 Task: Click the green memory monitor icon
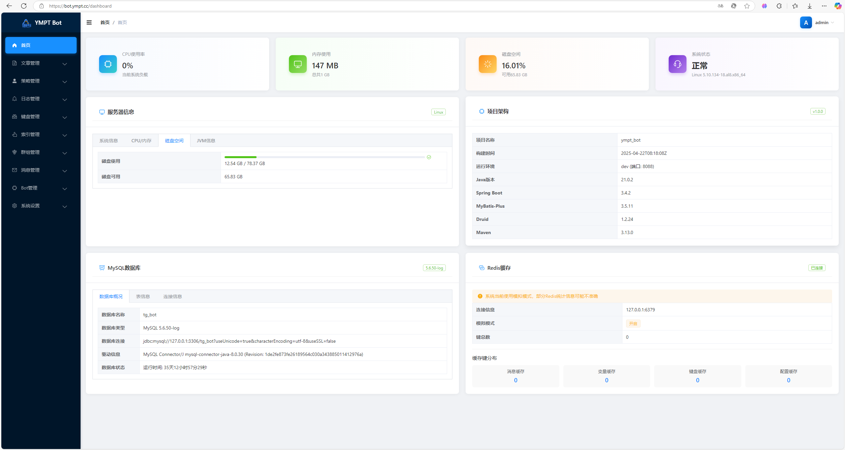point(298,64)
